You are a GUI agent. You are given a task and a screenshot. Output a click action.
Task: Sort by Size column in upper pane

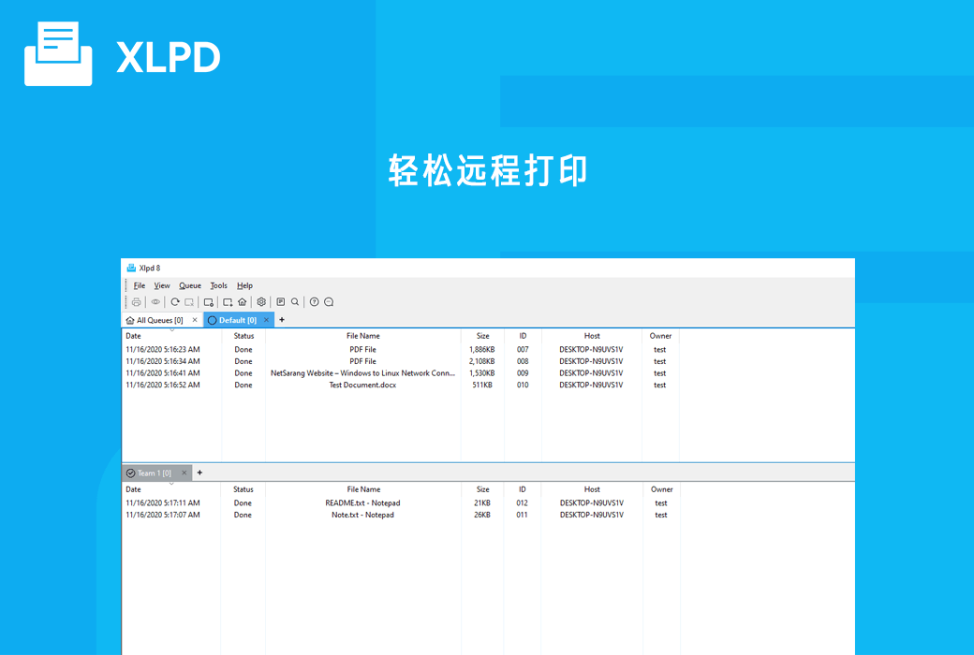(482, 336)
